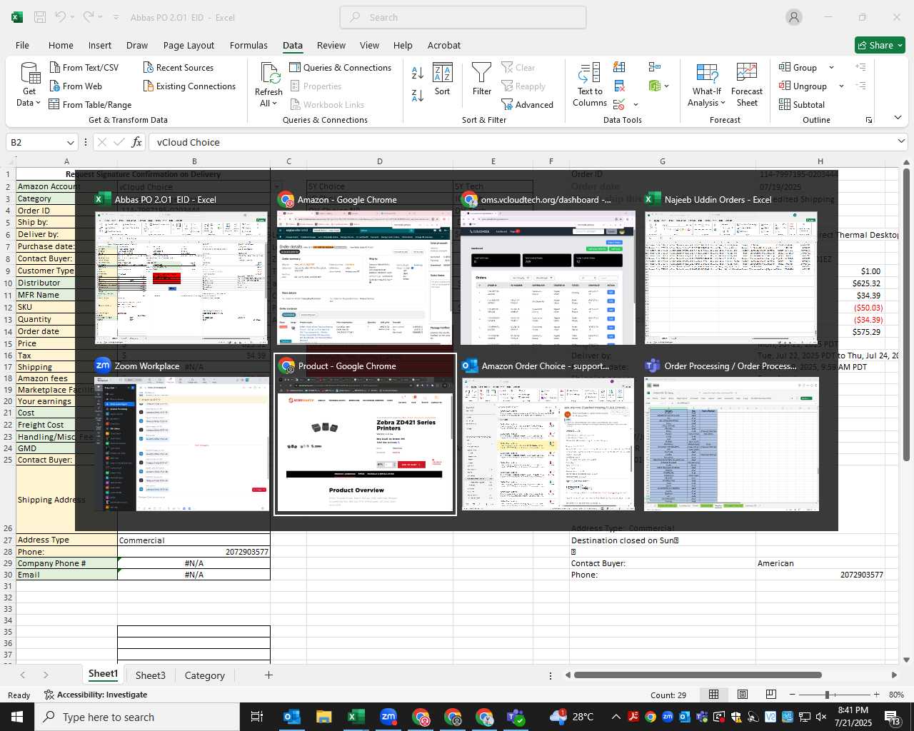Click the Share button
The image size is (914, 731).
pos(880,45)
